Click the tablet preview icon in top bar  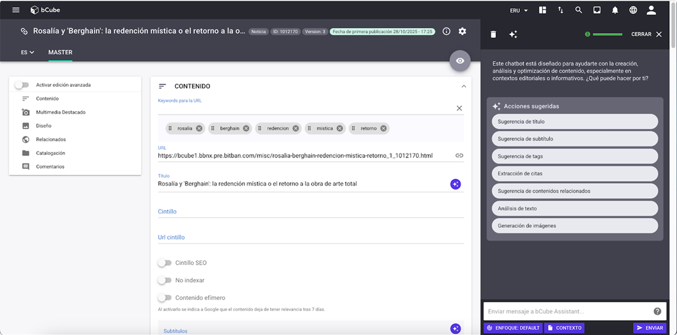pos(597,10)
